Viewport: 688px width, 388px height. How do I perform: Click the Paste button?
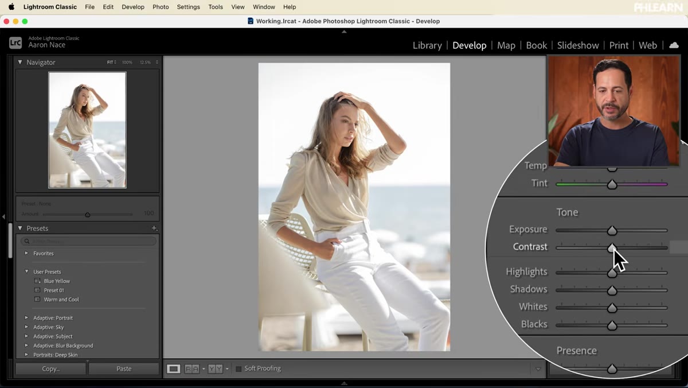pos(124,368)
